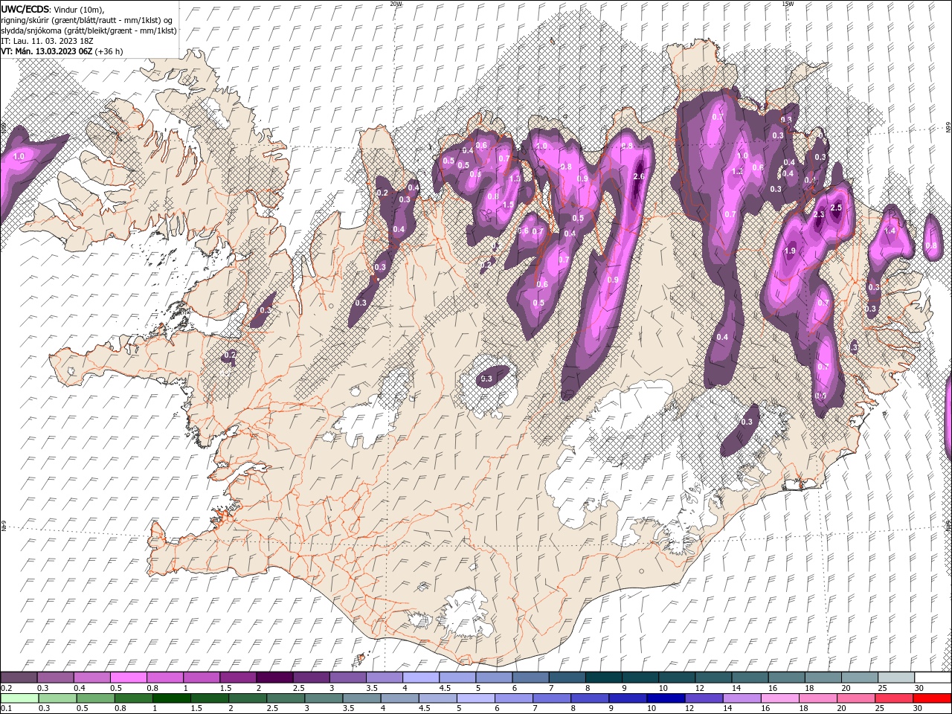The width and height of the screenshot is (952, 714).
Task: Pick the darkest purple upper-row swatch between 2 and 2.5
Action: [274, 678]
